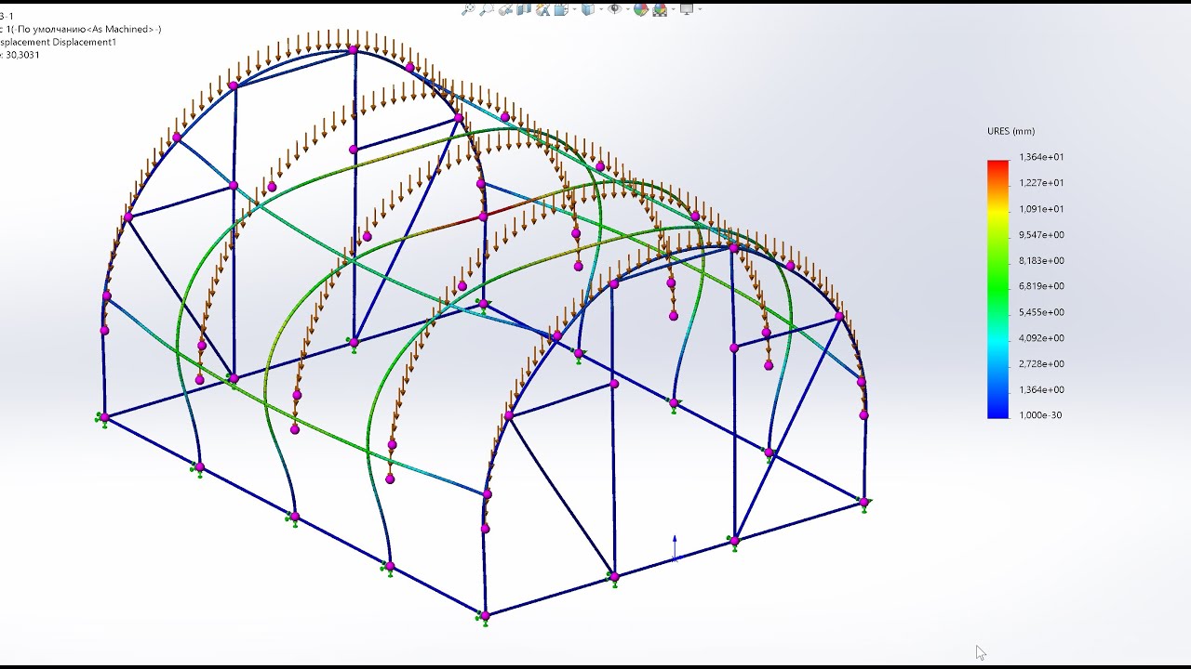This screenshot has width=1191, height=669.
Task: Click the legend value 1,364e+00
Action: click(x=1041, y=389)
